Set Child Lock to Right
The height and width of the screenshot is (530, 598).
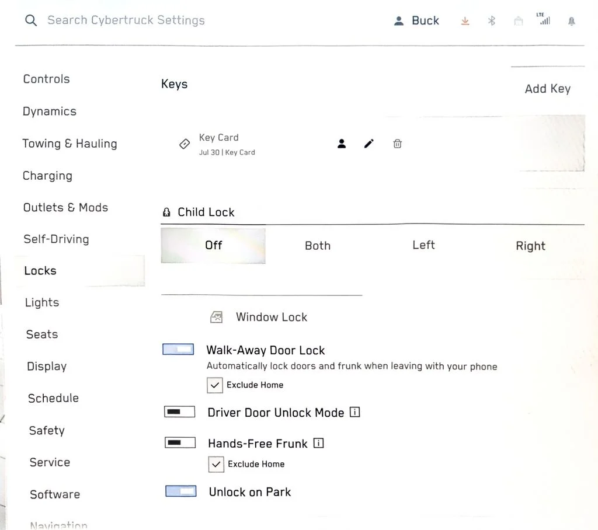pyautogui.click(x=530, y=246)
